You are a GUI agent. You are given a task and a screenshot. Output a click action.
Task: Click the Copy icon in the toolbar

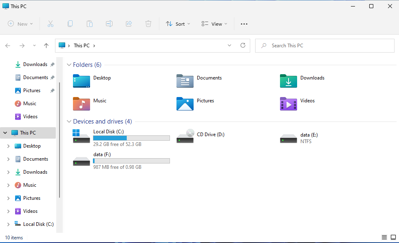pos(70,24)
